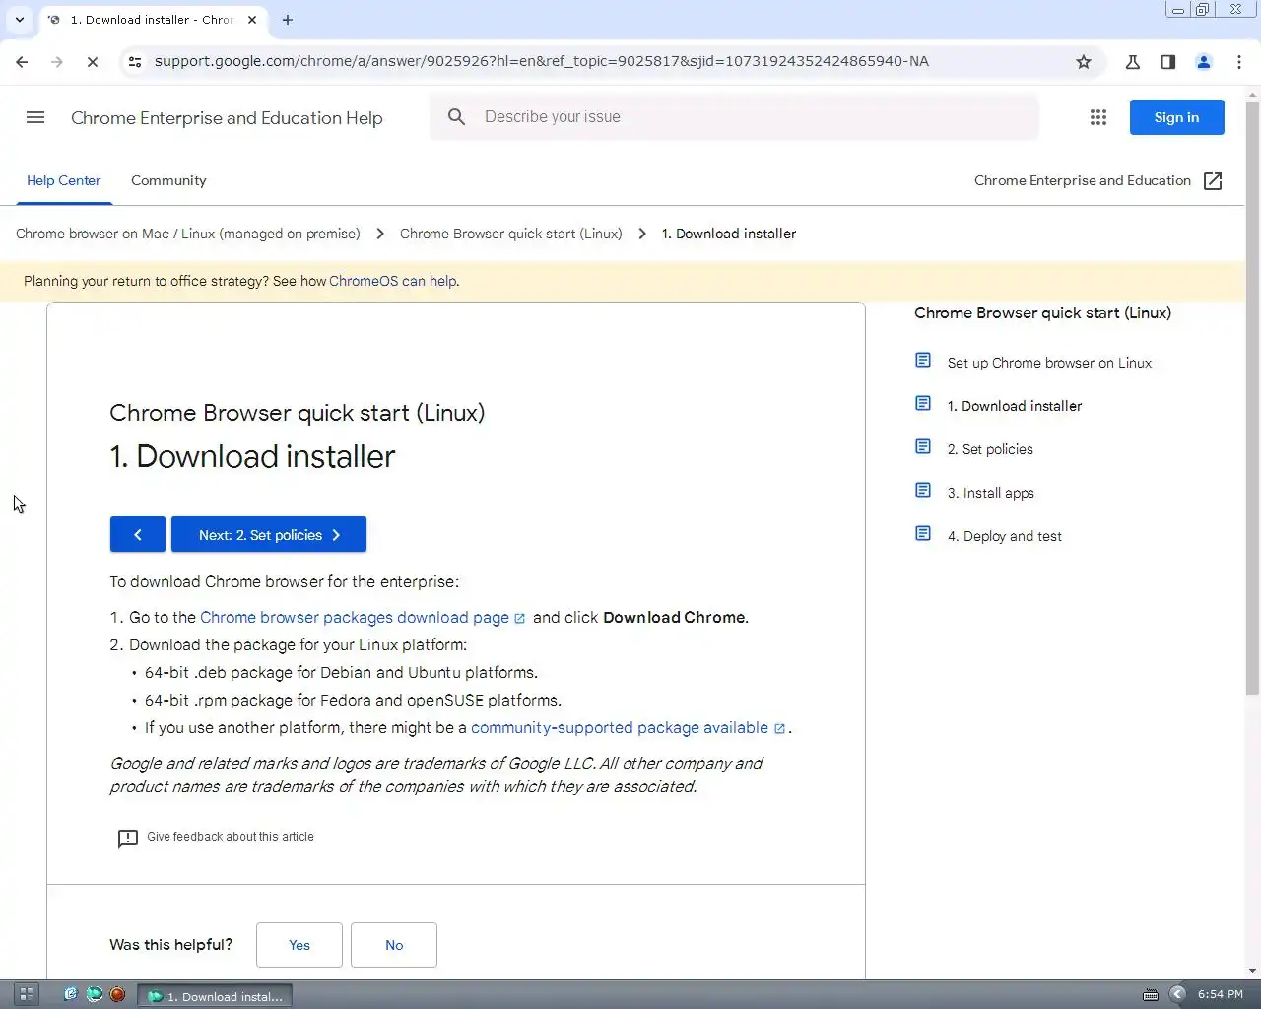Click the browser forward arrow
Screen dimensions: 1261x1009
tap(56, 61)
